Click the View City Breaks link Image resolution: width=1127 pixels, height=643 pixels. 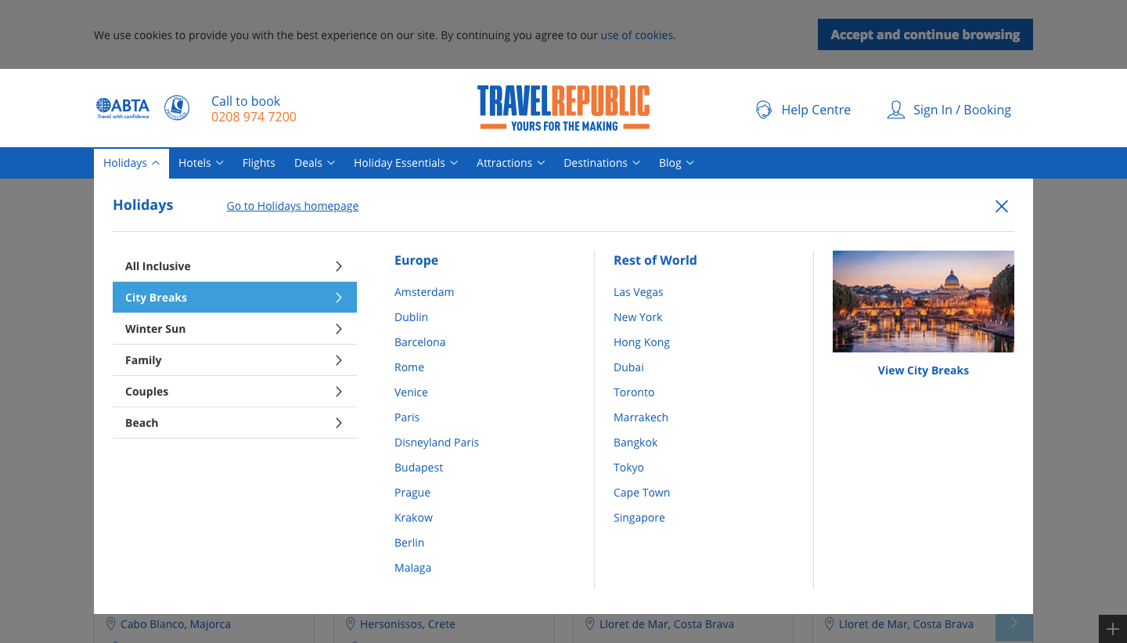(x=924, y=370)
